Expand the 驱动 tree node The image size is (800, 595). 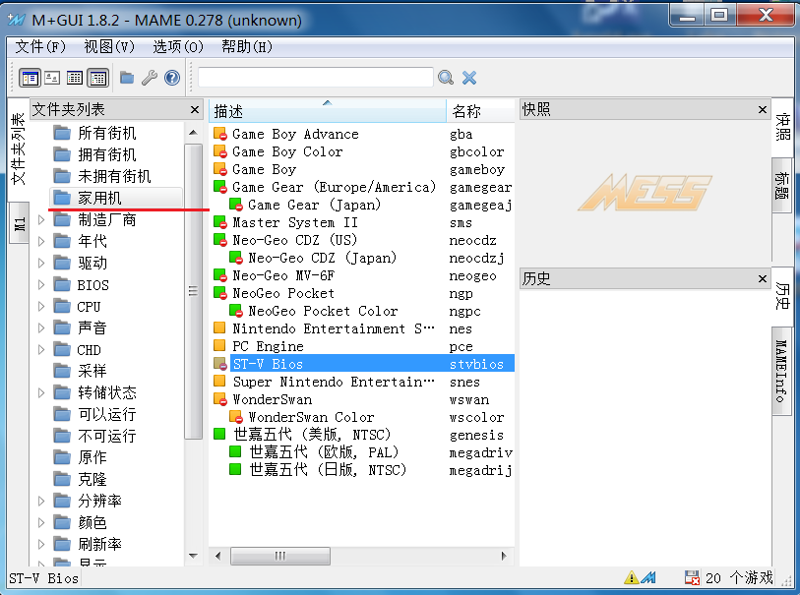(41, 264)
